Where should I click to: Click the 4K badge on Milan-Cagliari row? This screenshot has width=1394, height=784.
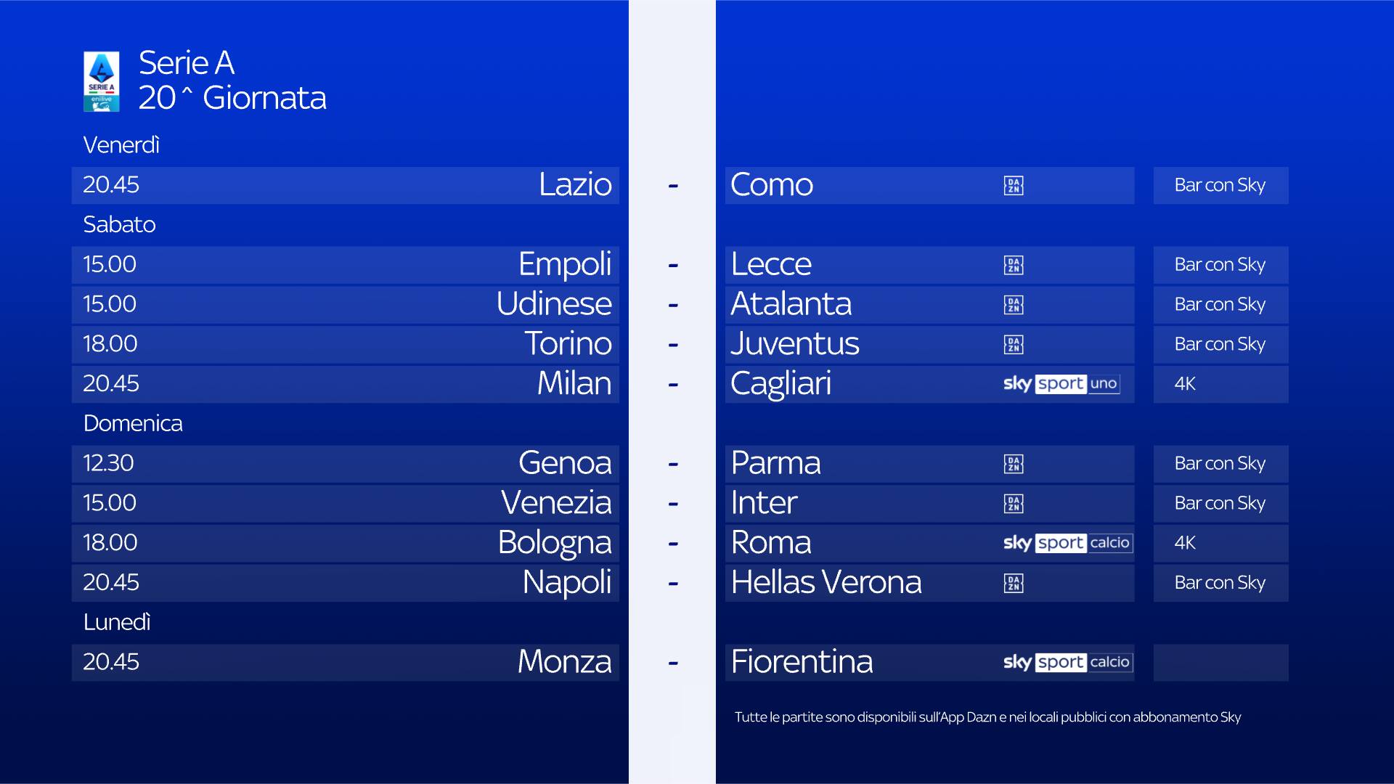[1185, 384]
